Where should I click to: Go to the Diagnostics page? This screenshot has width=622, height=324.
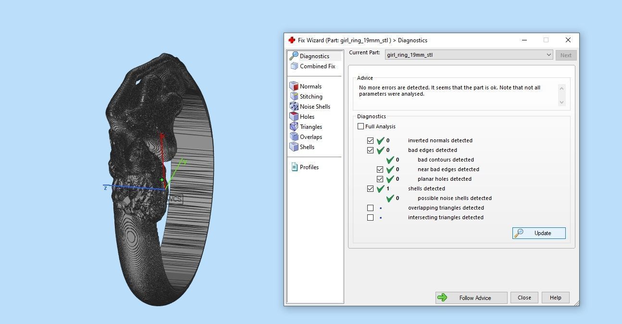click(315, 56)
